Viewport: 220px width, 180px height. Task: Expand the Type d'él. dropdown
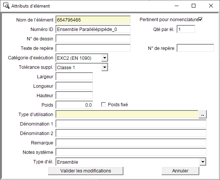[x=203, y=162]
